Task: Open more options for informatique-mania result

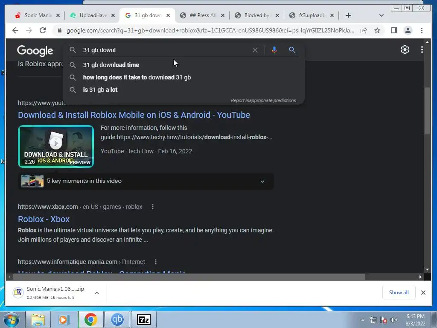Action: click(156, 262)
